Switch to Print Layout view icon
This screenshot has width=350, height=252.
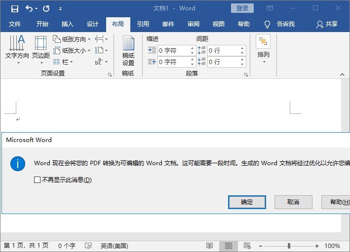tap(229, 246)
